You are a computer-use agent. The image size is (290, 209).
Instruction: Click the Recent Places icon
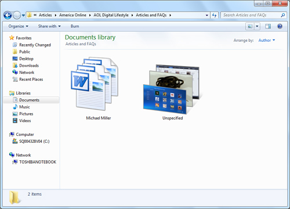(15, 79)
